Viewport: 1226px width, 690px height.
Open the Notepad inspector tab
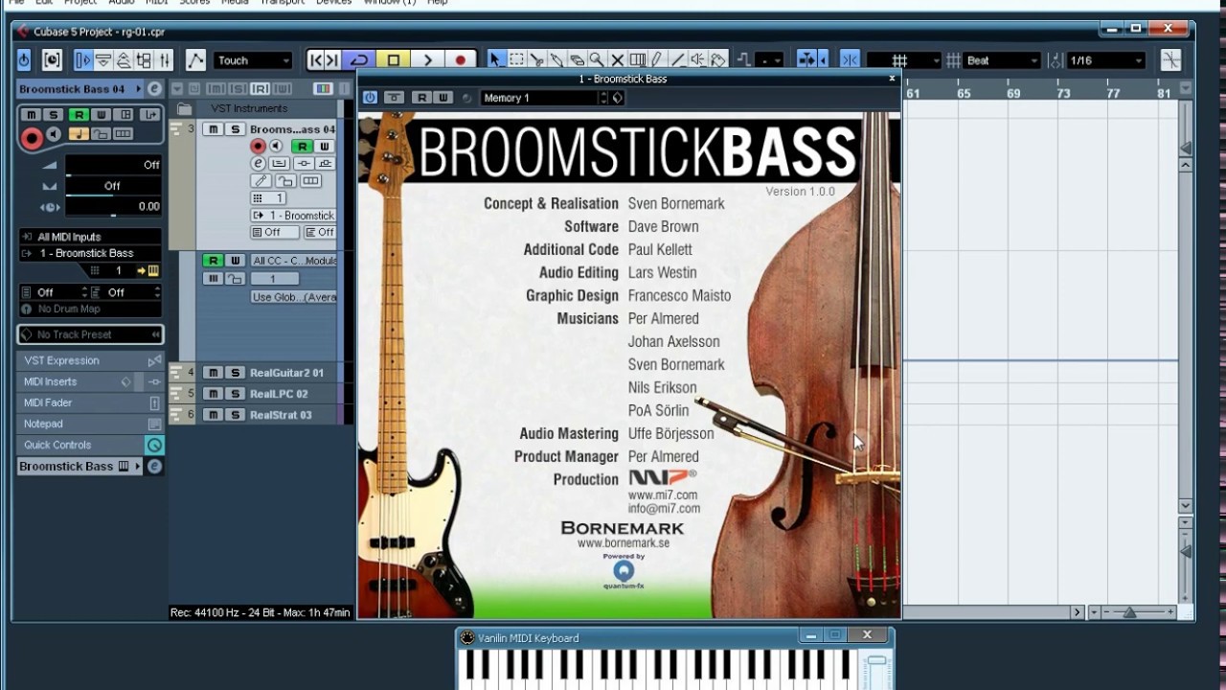pos(90,424)
